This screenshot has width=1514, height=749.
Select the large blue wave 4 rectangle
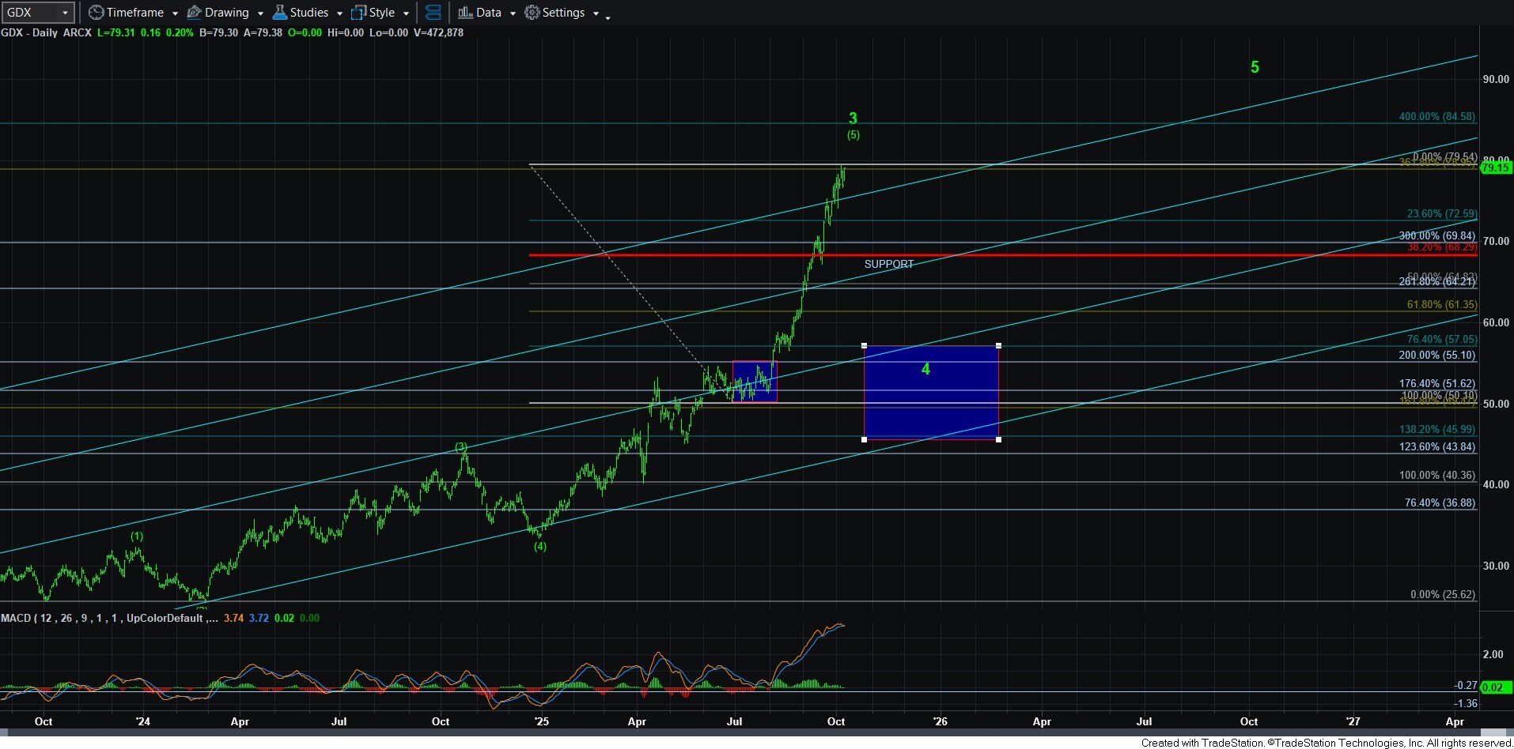pyautogui.click(x=931, y=393)
